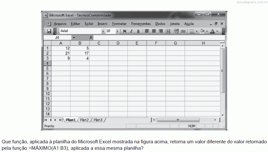268x152 pixels.
Task: Close the workbook via menu bar X
Action: 222,24
